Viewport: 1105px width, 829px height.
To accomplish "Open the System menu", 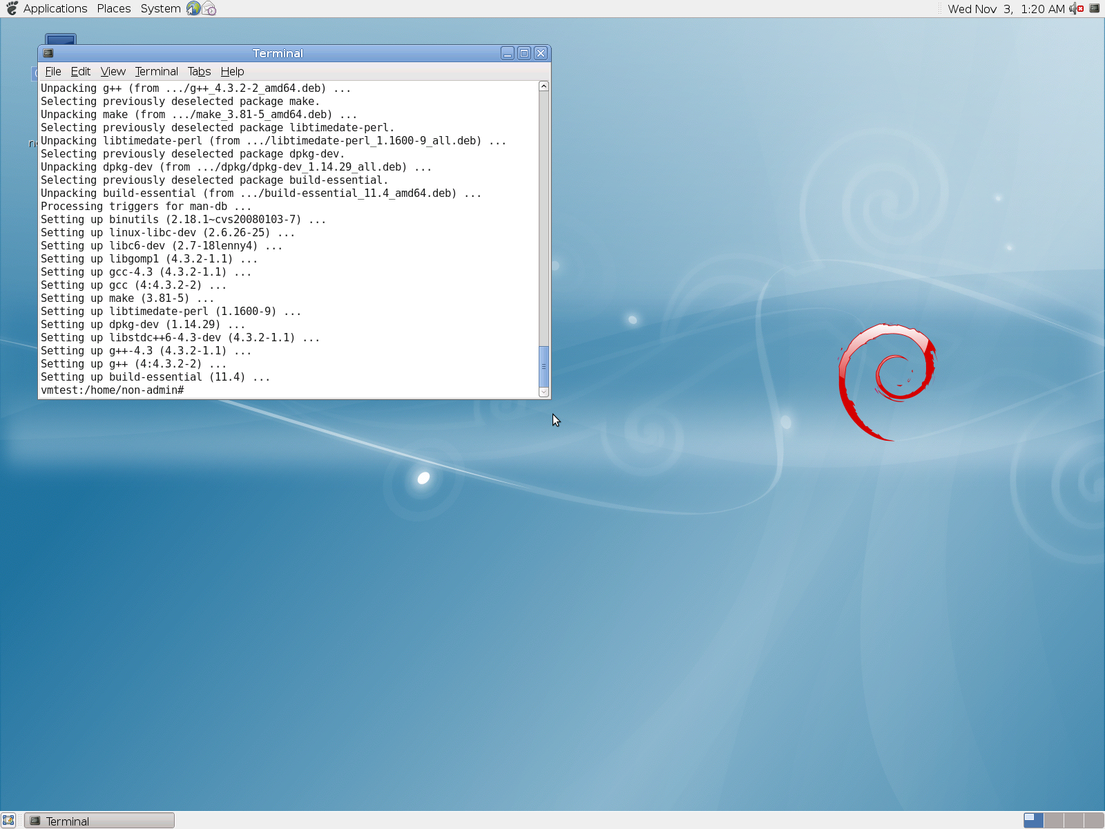I will click(x=160, y=8).
